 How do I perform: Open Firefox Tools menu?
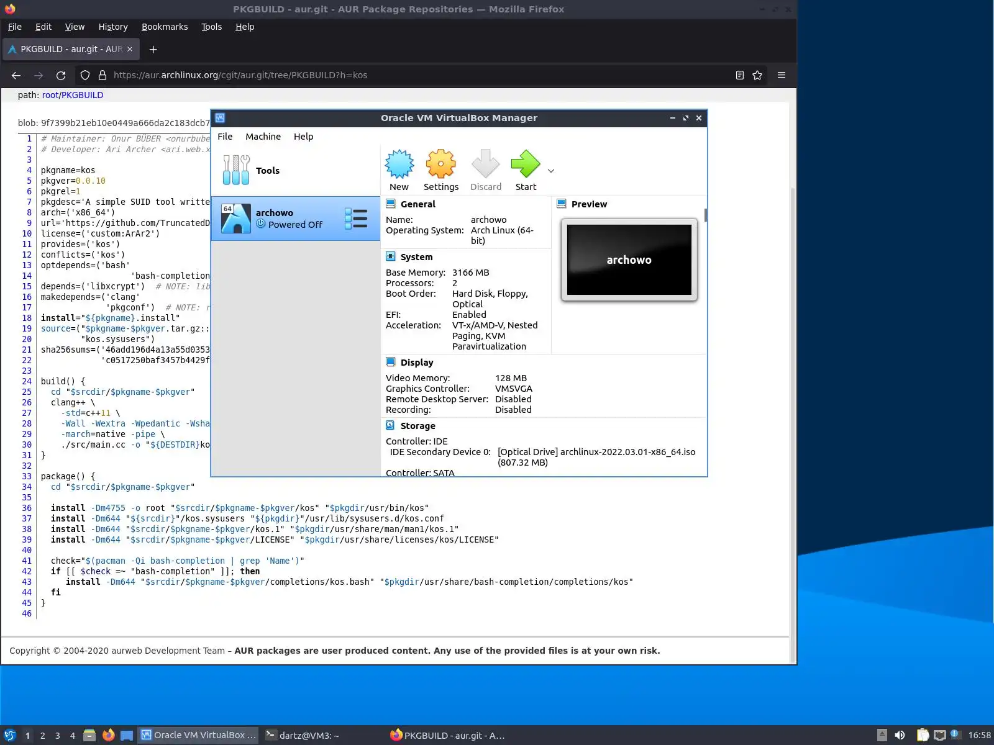click(x=211, y=27)
